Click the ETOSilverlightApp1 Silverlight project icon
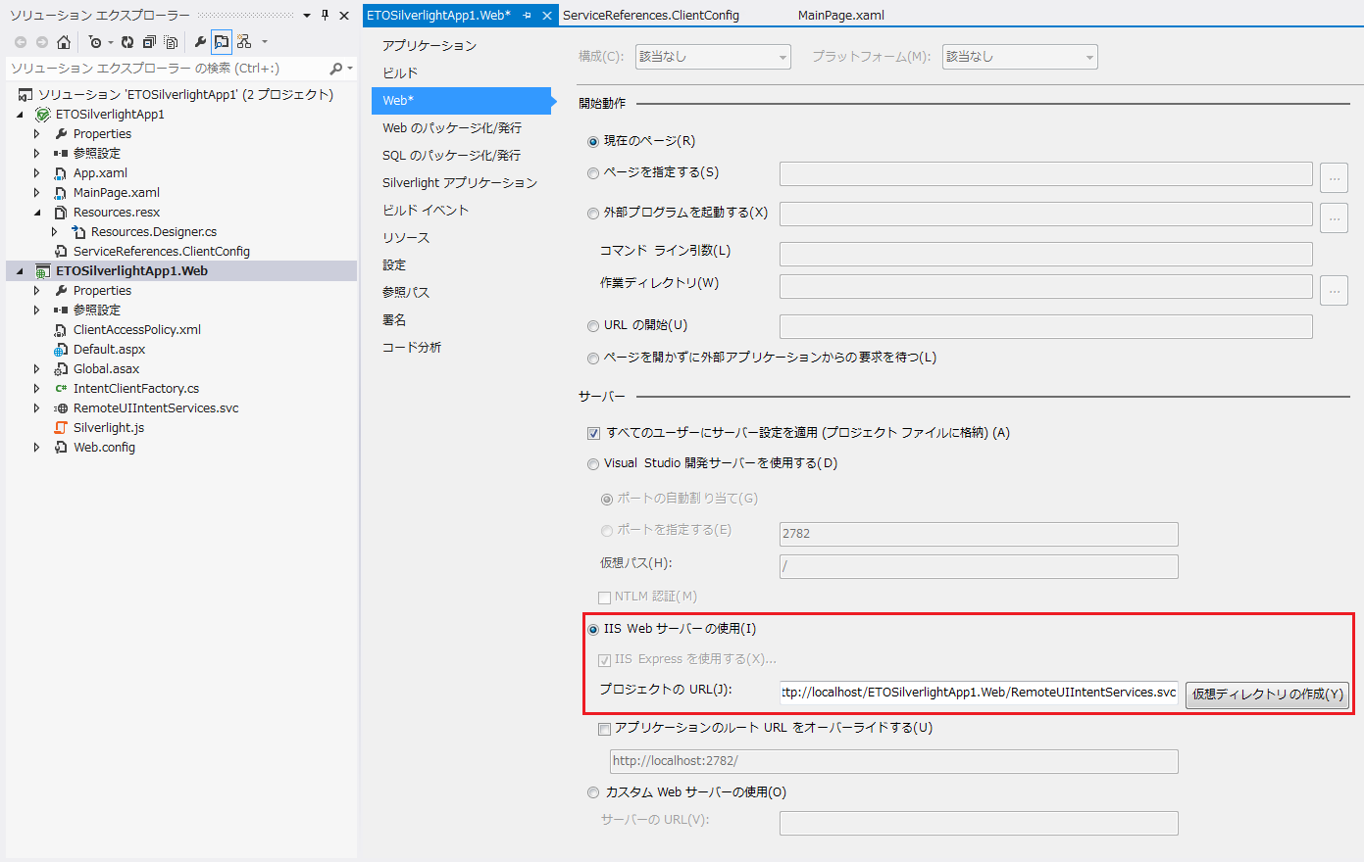This screenshot has height=862, width=1364. pyautogui.click(x=42, y=115)
